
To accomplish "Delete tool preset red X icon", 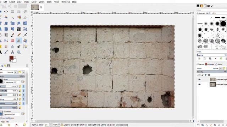I will coord(17,125).
